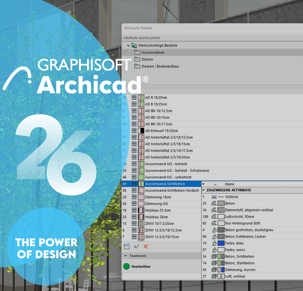Screen dimensions: 303x291
Task: Click the rename attribute icon
Action: click(136, 247)
